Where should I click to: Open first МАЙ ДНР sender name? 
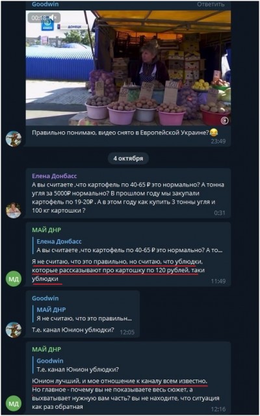[46, 230]
